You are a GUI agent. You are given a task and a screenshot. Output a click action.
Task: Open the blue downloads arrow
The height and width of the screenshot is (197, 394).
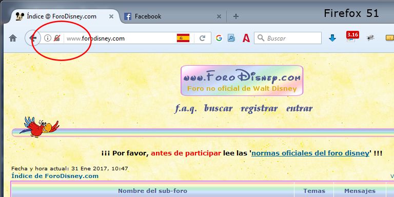click(x=332, y=38)
